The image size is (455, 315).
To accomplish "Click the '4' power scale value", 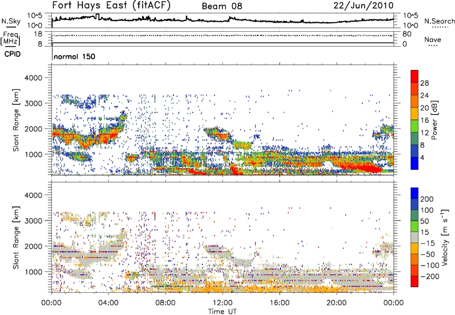I will pos(422,157).
